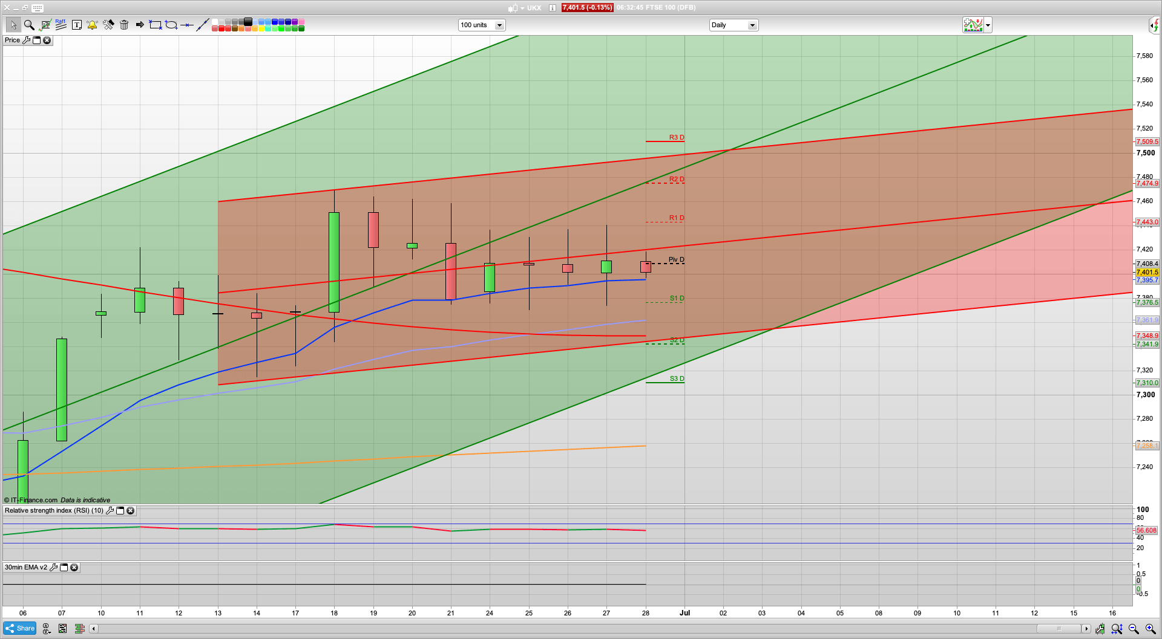The image size is (1162, 639).
Task: Expand the side trading panel arrow
Action: point(1155,25)
